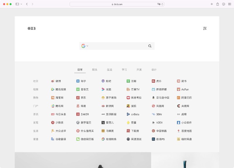Screen dimensions: 234x168
Task: Open the 煎蛋 link
Action: [131, 122]
